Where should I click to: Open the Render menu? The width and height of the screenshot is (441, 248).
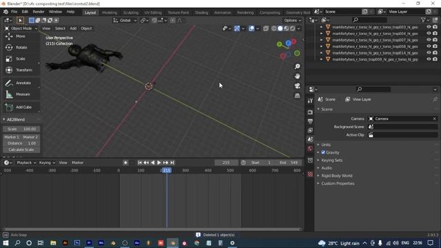point(39,12)
